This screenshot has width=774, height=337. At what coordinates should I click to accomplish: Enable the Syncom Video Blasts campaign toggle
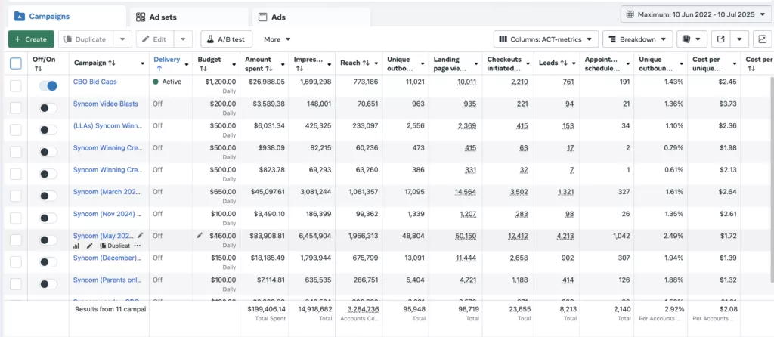(x=48, y=108)
